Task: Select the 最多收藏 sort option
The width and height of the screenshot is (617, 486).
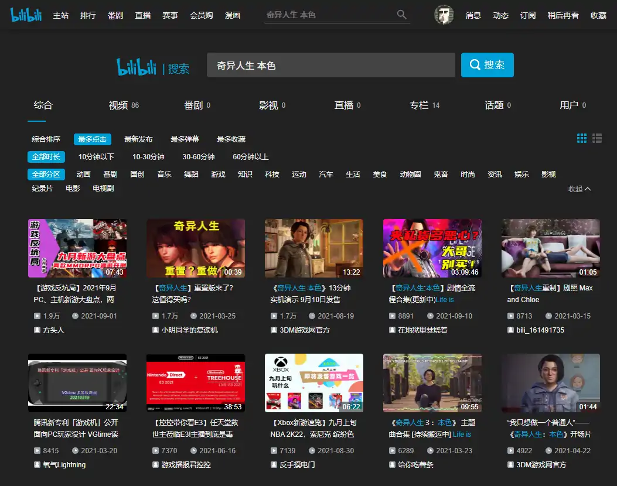Action: pyautogui.click(x=231, y=139)
